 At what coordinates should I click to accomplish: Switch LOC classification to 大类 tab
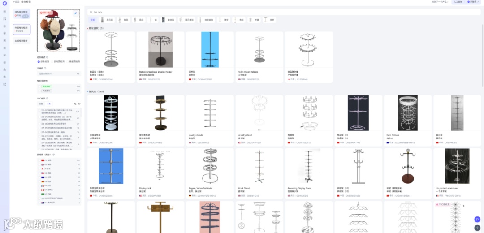41,104
